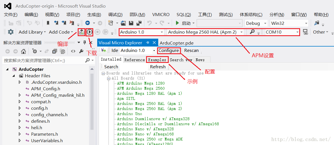Image resolution: width=334 pixels, height=145 pixels.
Task: Select Arduino Uno in boards list
Action: (x=129, y=114)
